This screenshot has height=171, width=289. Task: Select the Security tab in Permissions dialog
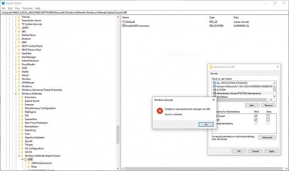pyautogui.click(x=214, y=73)
